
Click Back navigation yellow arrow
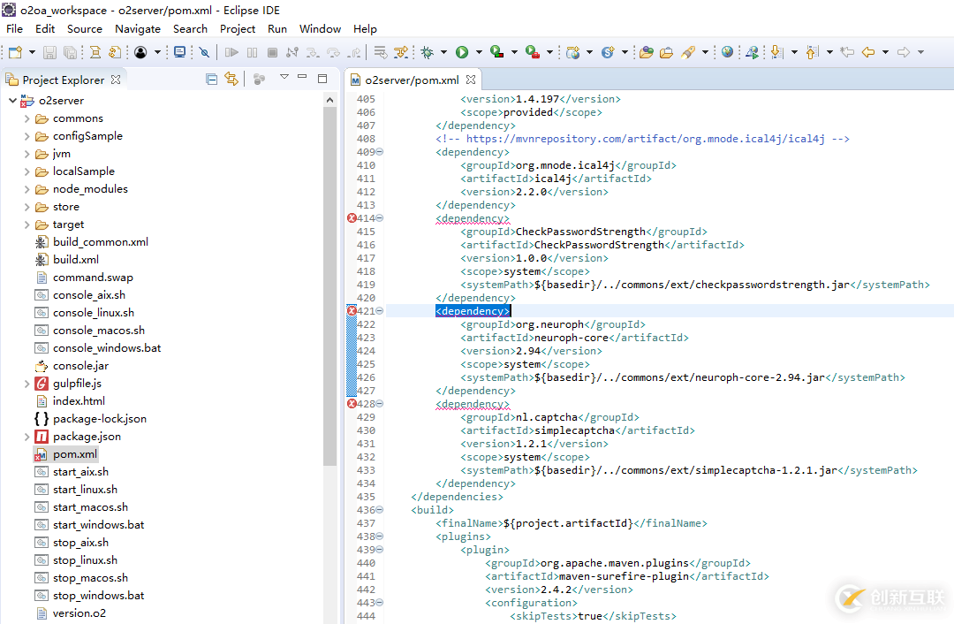[867, 53]
